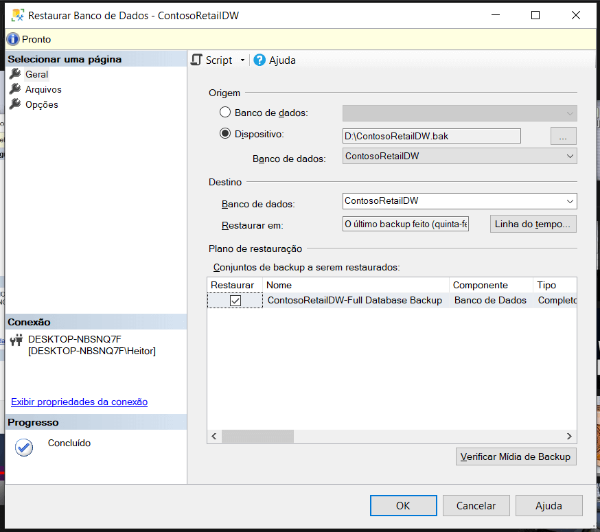600x532 pixels.
Task: Click Verificar Mídia de Backup button
Action: click(x=516, y=456)
